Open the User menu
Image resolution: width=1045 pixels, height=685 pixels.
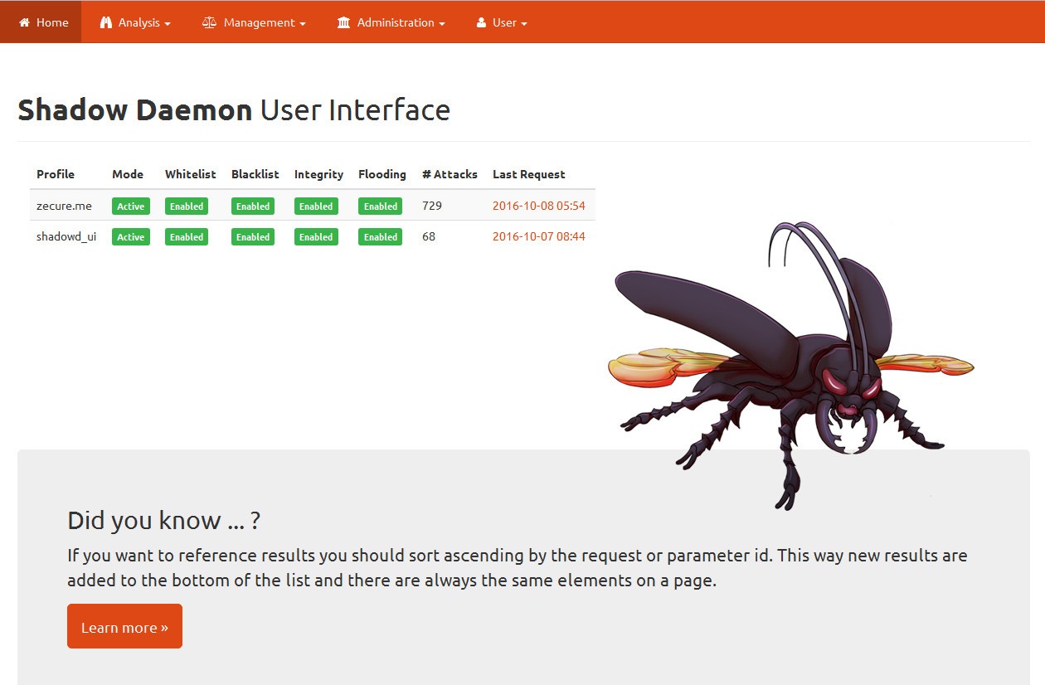[502, 22]
